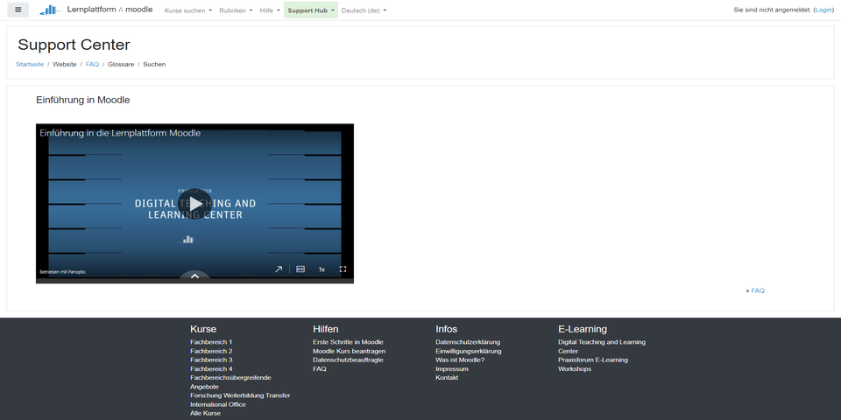Change playback speed 1x control
The height and width of the screenshot is (420, 841).
322,269
